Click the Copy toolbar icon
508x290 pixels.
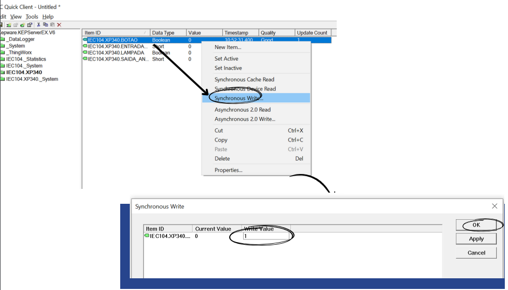[x=45, y=25]
